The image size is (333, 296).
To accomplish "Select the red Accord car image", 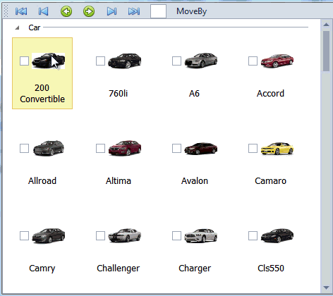I will pos(277,61).
